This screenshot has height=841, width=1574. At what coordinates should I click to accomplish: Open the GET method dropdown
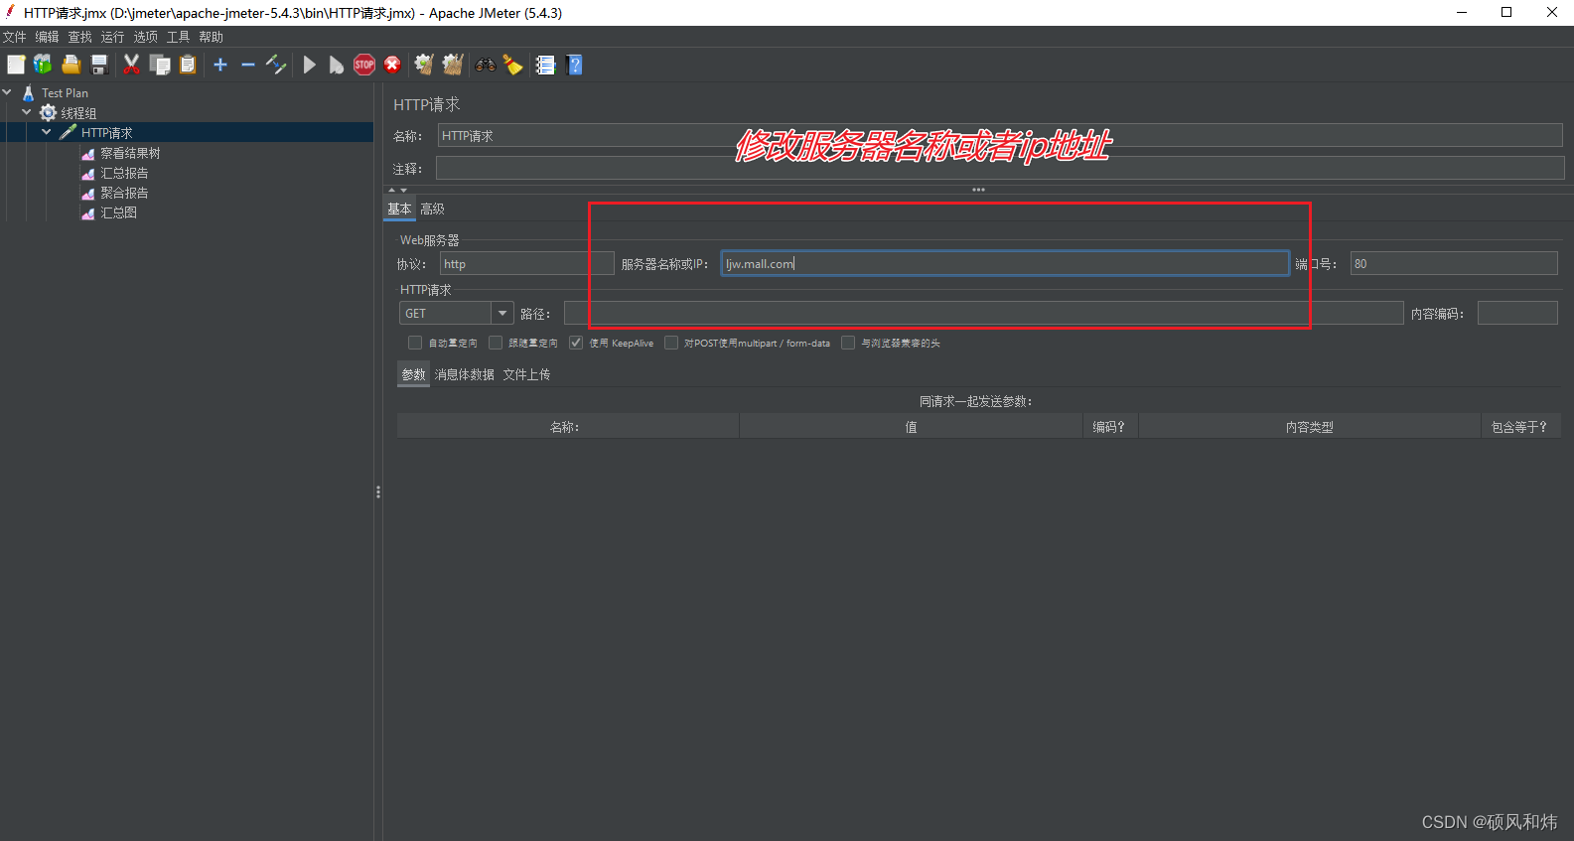click(502, 313)
